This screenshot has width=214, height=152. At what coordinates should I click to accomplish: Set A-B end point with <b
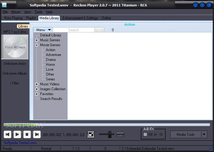click(x=160, y=134)
